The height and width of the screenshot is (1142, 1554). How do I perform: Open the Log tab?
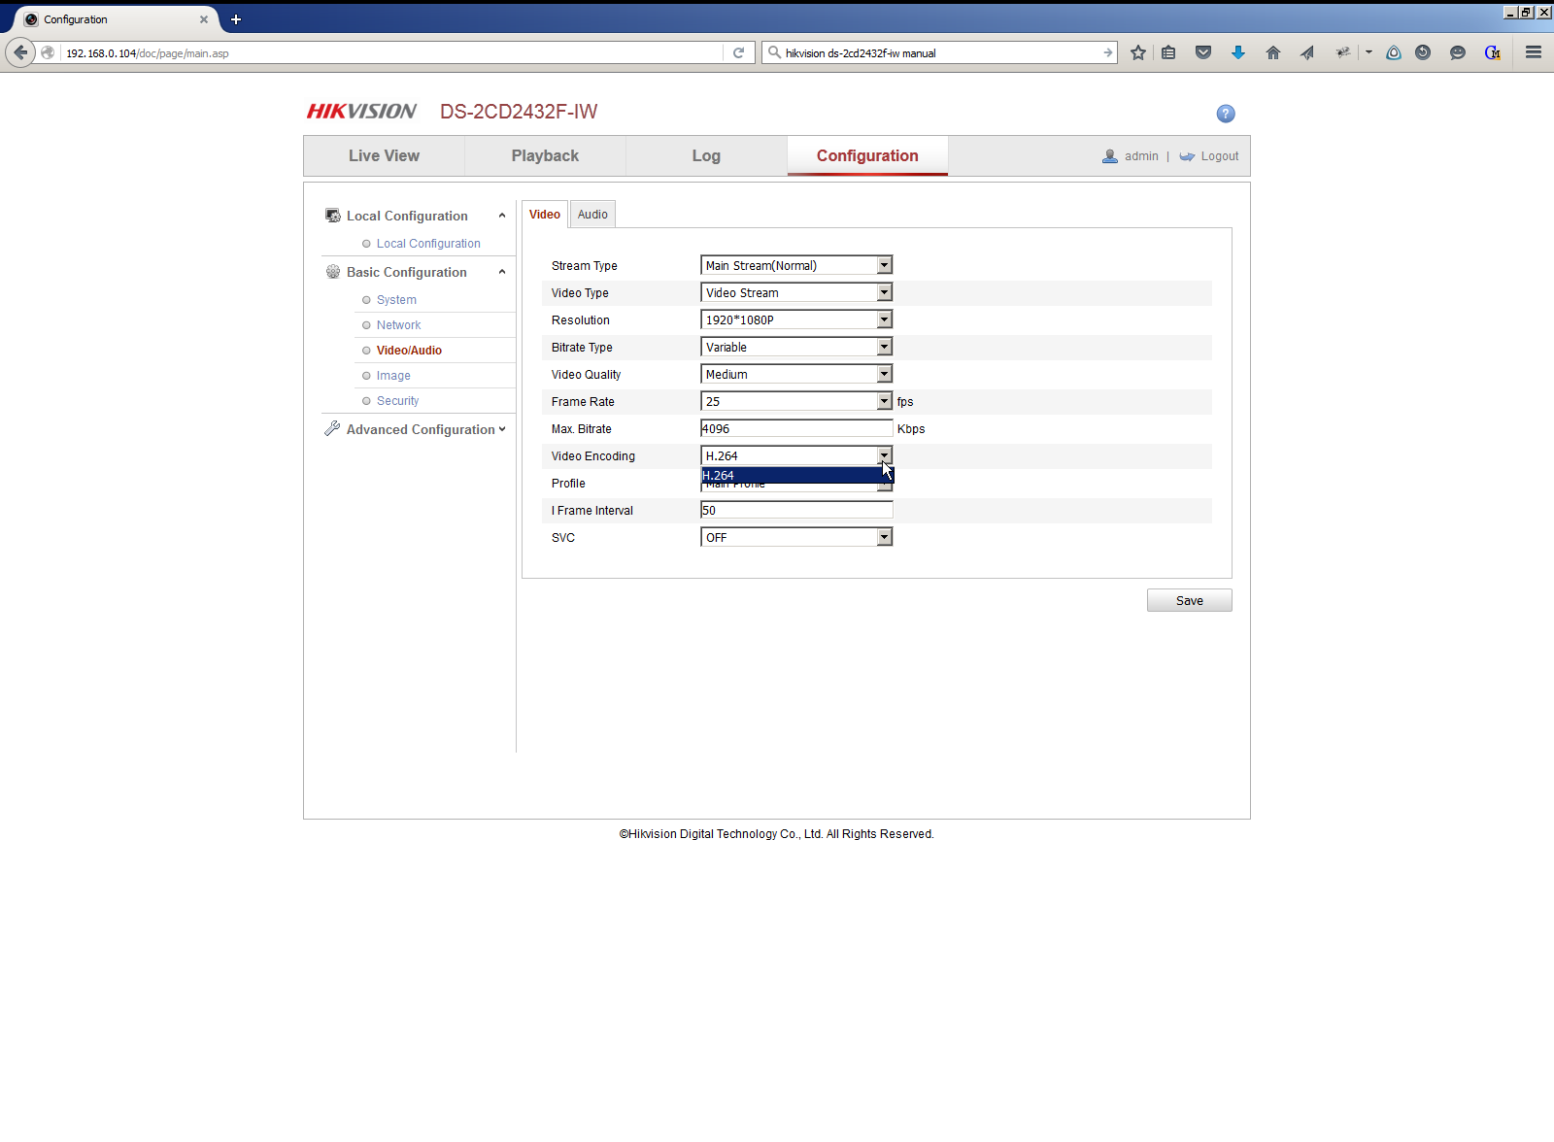[706, 156]
